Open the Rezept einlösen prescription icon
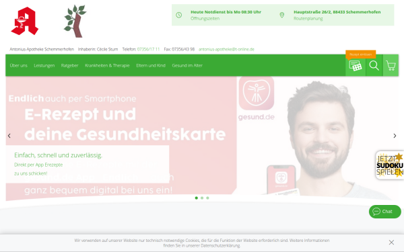This screenshot has width=404, height=252. pyautogui.click(x=356, y=66)
